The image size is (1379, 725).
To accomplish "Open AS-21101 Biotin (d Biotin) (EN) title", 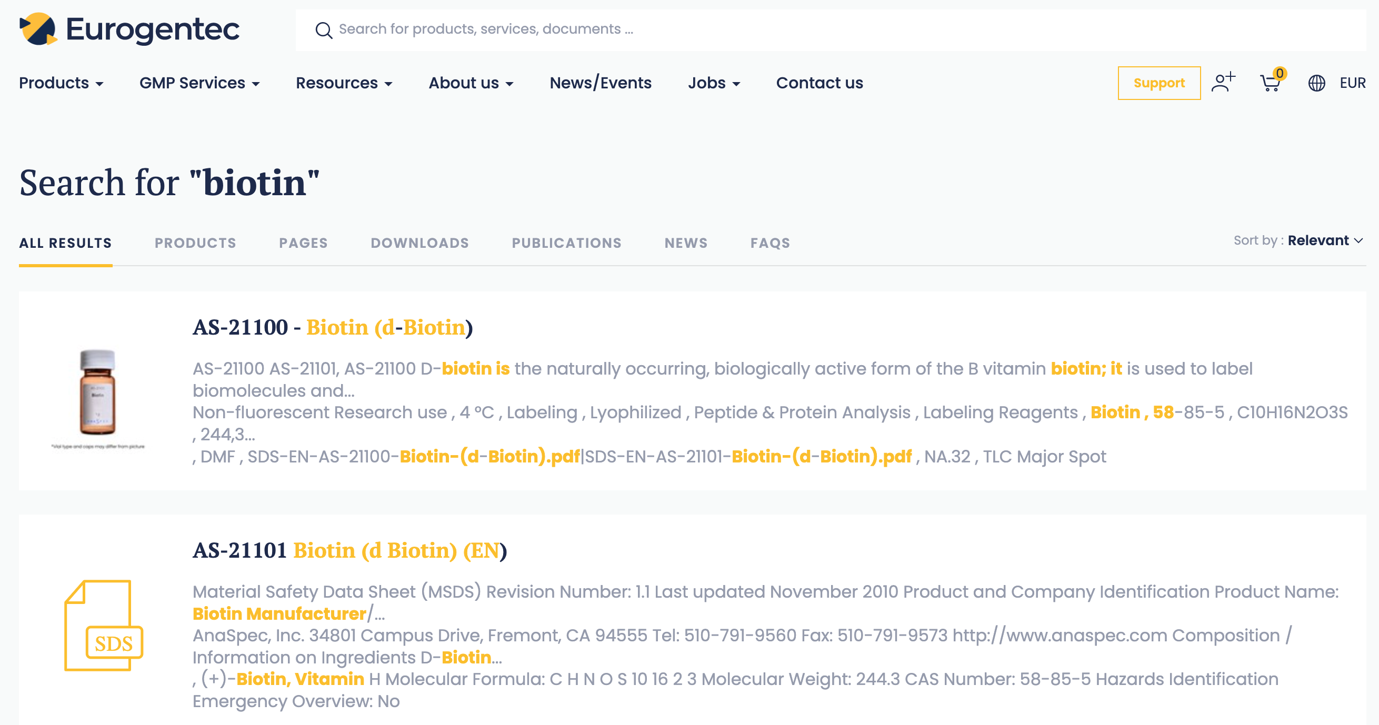I will (349, 550).
